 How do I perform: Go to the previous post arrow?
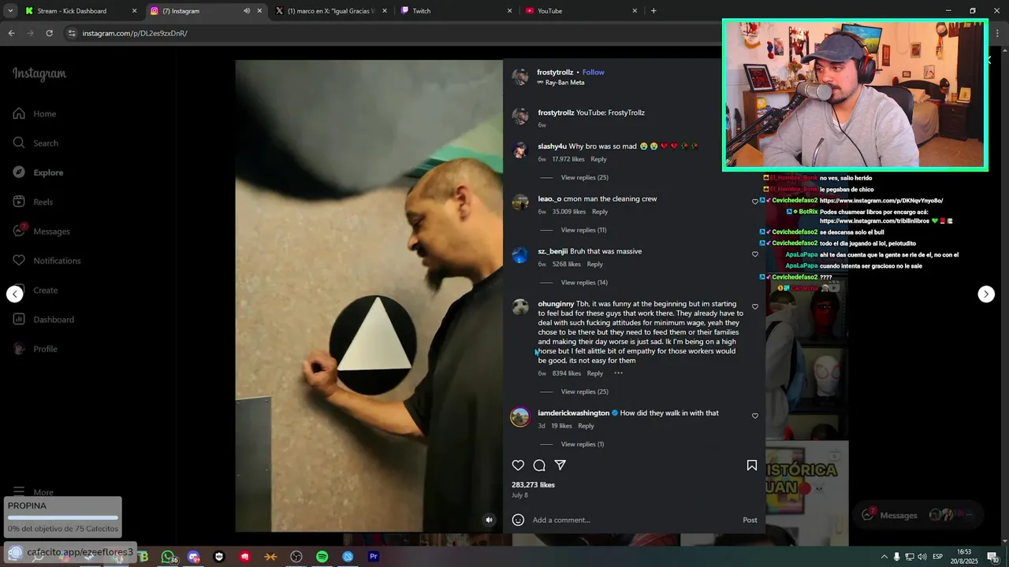15,294
